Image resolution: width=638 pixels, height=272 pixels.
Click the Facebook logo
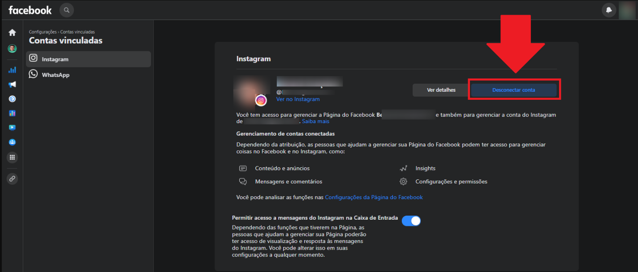click(x=30, y=10)
